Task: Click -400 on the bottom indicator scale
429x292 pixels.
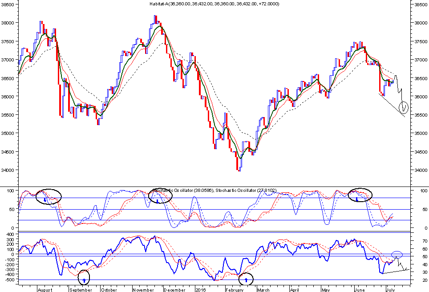Action: [9, 275]
